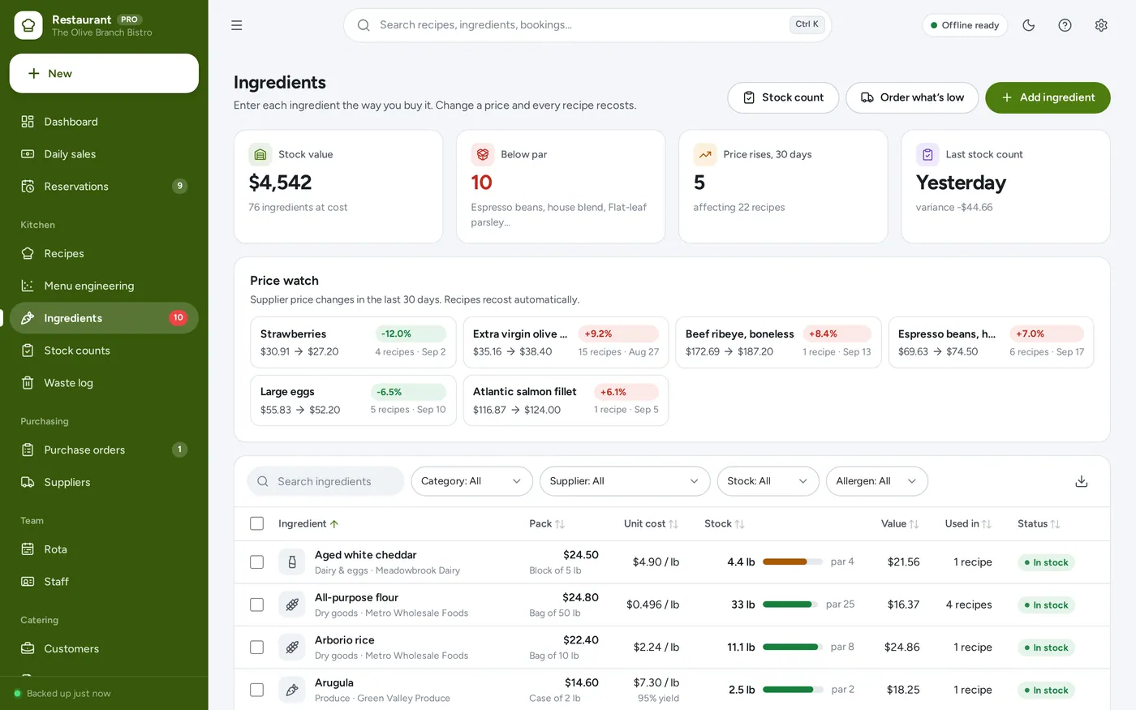Collapse the sidebar with the hamburger icon
The image size is (1136, 710).
pos(237,25)
